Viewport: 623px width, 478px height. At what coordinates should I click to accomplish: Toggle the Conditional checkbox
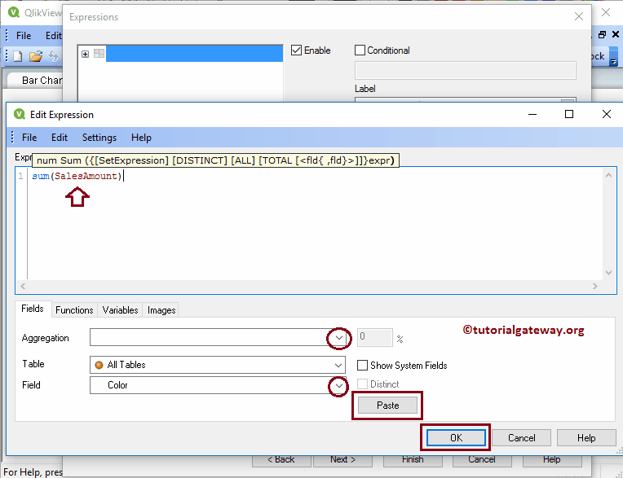coord(360,50)
